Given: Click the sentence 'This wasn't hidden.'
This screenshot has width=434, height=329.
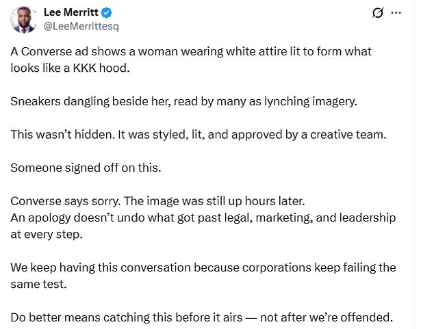Looking at the screenshot, I should [x=62, y=135].
